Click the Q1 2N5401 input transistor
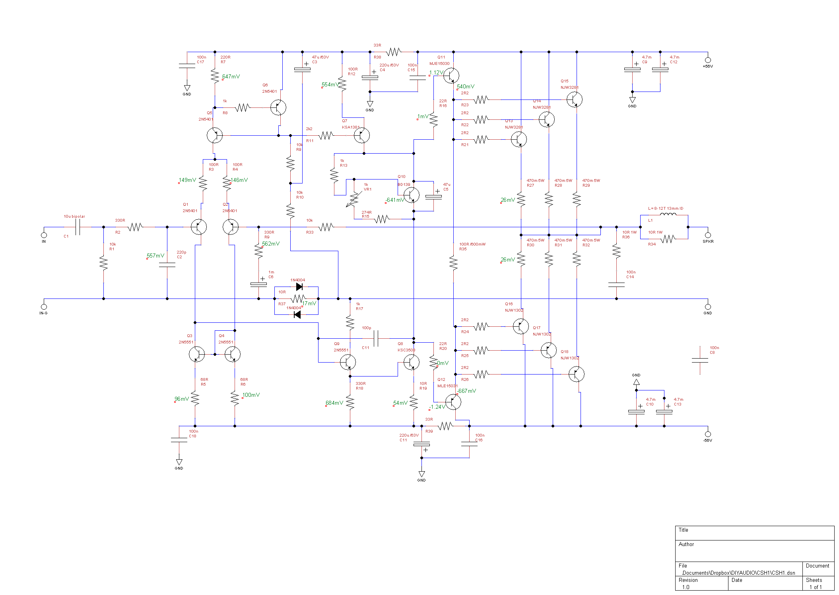The image size is (839, 595). (x=199, y=227)
